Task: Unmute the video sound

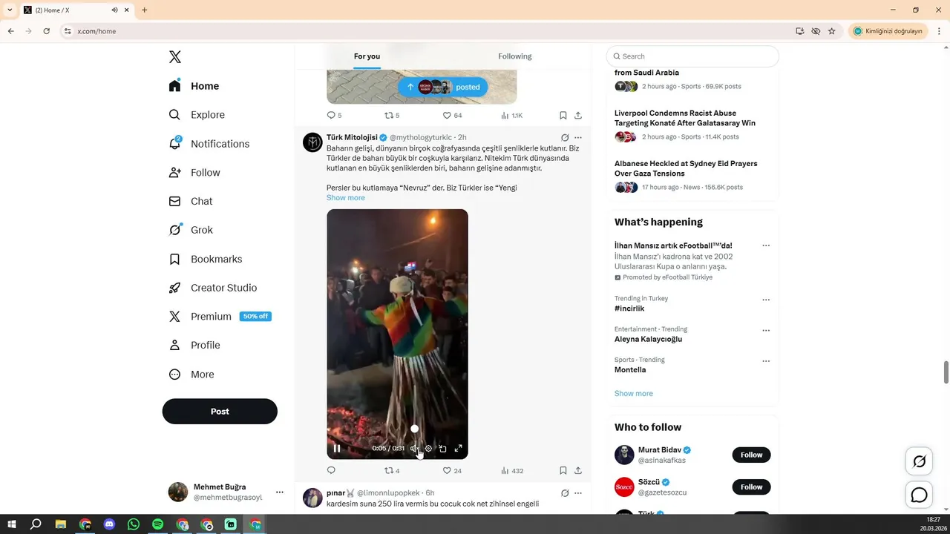Action: coord(414,448)
